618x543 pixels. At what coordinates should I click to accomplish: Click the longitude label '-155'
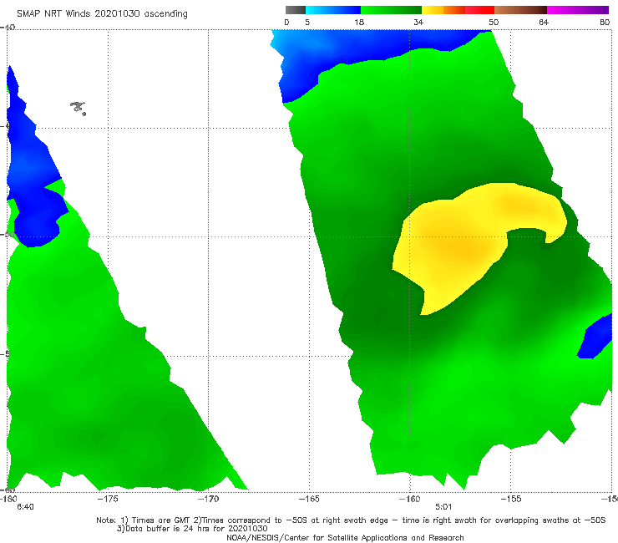pos(511,499)
